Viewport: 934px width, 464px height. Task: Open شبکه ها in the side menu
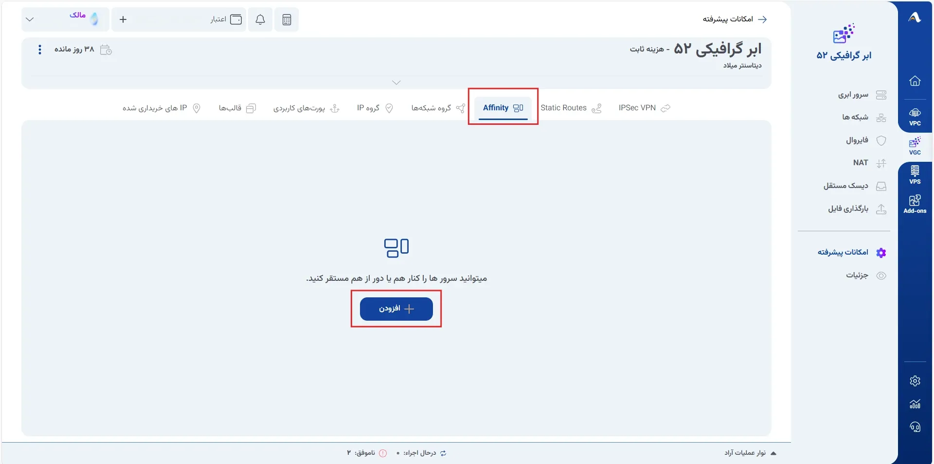tap(864, 117)
